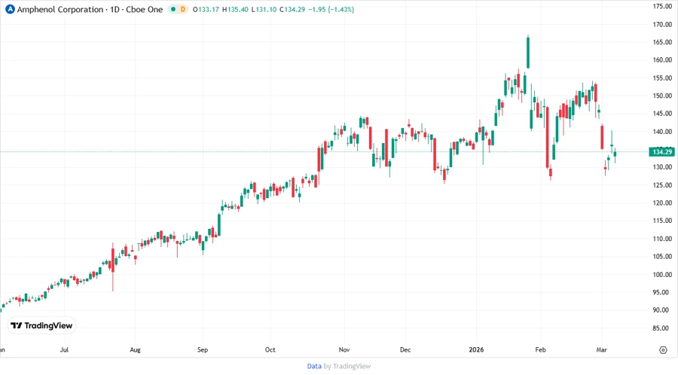Click the Amphenol Corporation chart title

click(90, 9)
